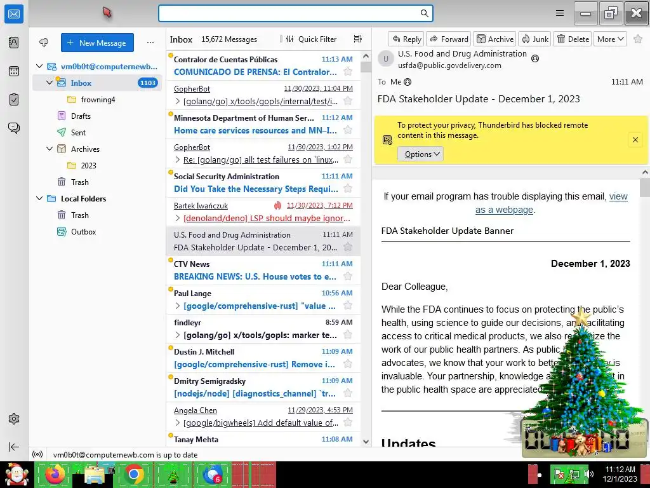Click the New Message button

pyautogui.click(x=97, y=43)
